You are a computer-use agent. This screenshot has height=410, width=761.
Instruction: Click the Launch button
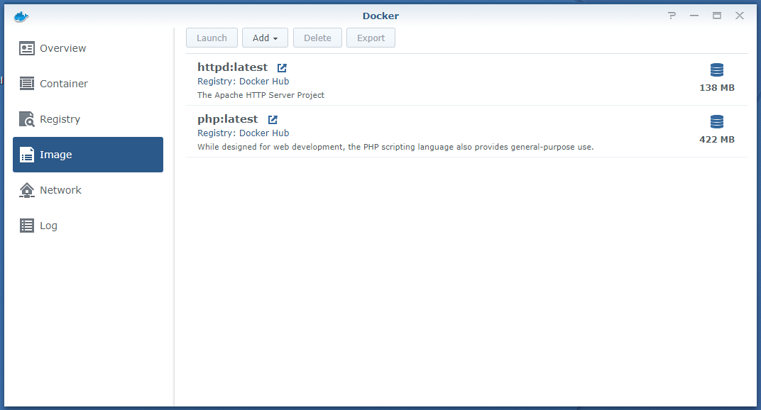(212, 38)
